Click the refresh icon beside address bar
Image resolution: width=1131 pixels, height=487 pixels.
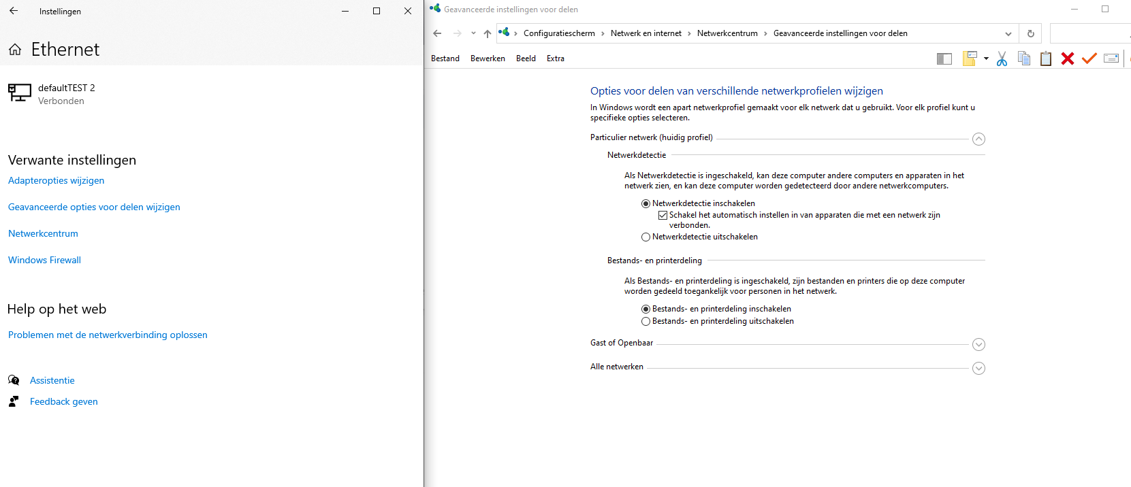pos(1030,33)
